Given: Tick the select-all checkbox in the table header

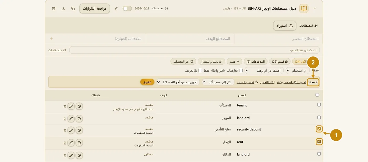Looking at the screenshot, I should point(317,95).
